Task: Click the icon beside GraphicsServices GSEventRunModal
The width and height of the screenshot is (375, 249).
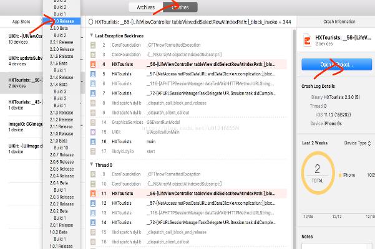Action: point(93,123)
